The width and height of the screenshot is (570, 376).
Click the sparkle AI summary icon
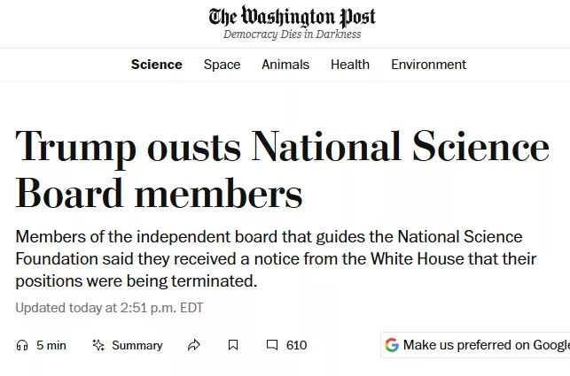click(98, 345)
